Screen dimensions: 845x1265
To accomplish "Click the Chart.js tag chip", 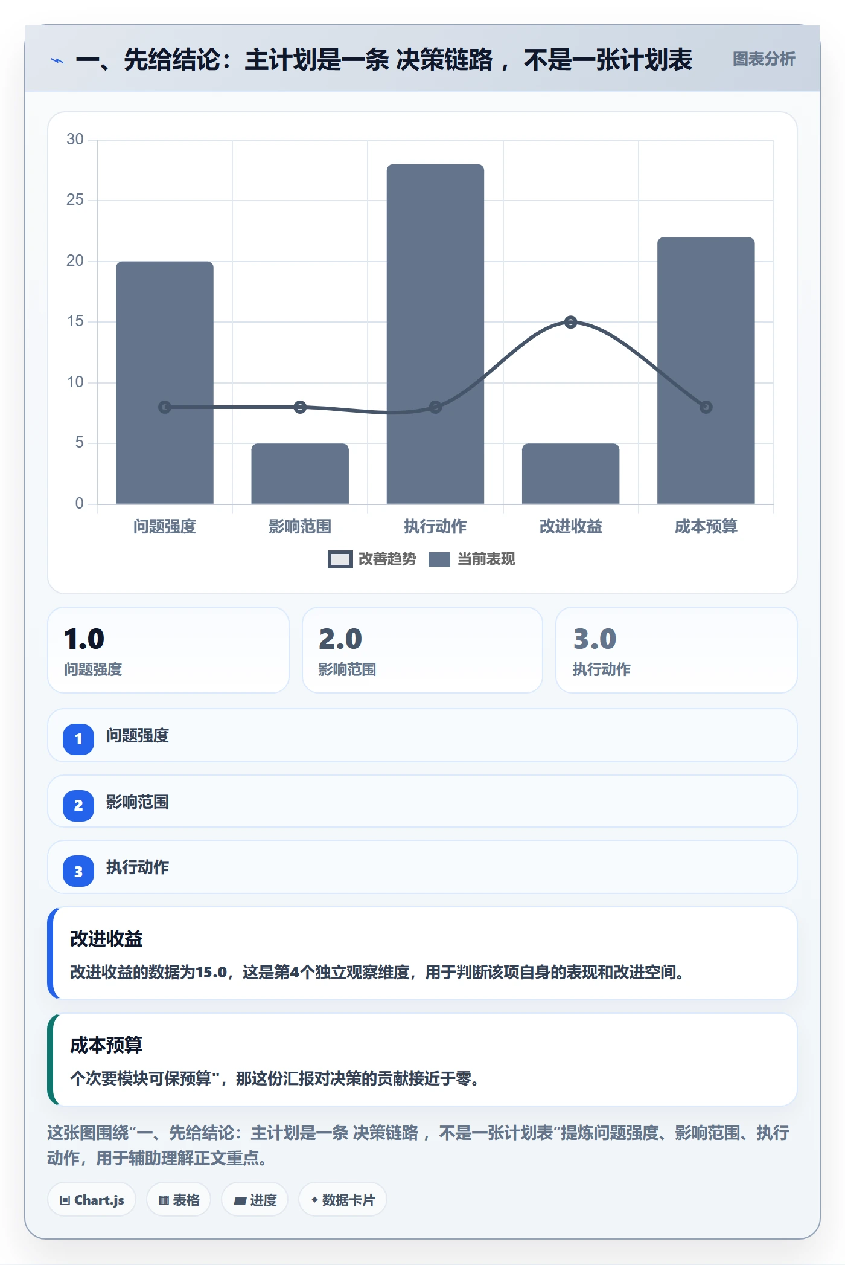I will coord(92,1200).
